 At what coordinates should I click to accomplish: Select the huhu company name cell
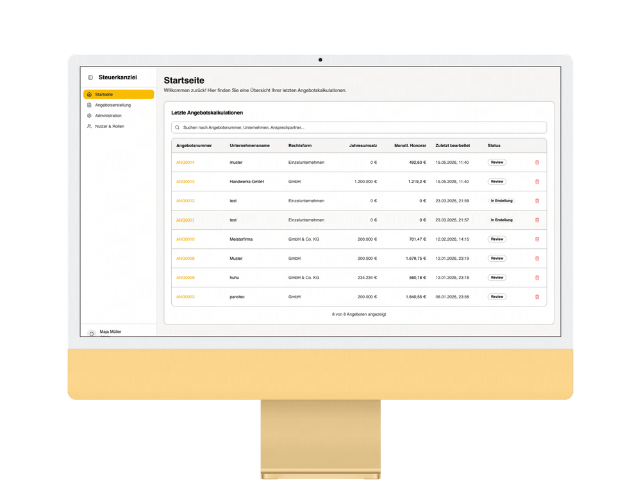coord(234,278)
